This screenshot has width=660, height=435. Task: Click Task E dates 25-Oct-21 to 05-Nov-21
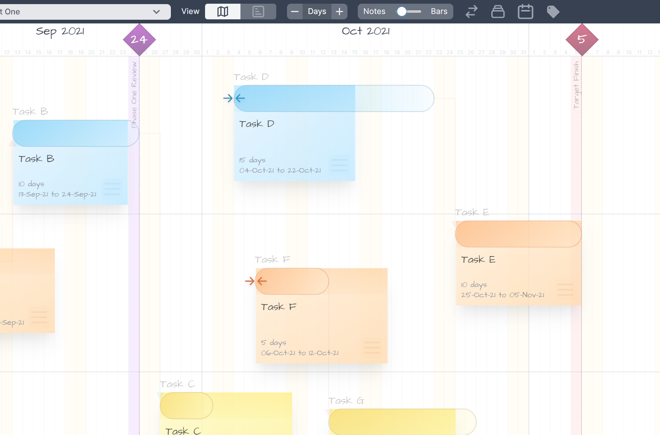pyautogui.click(x=503, y=295)
